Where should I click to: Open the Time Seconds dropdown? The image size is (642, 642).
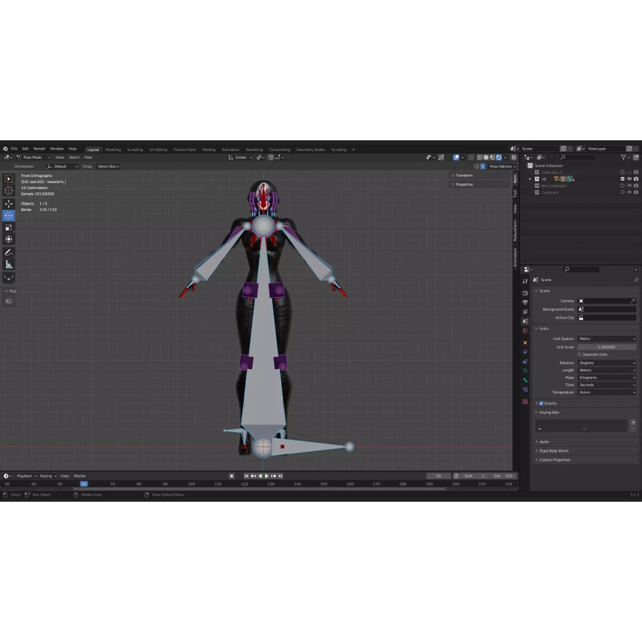click(x=607, y=385)
